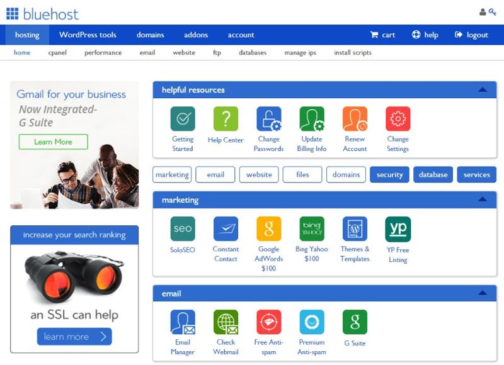Toggle the email filter button
Screen dimensions: 504x365
pos(215,174)
